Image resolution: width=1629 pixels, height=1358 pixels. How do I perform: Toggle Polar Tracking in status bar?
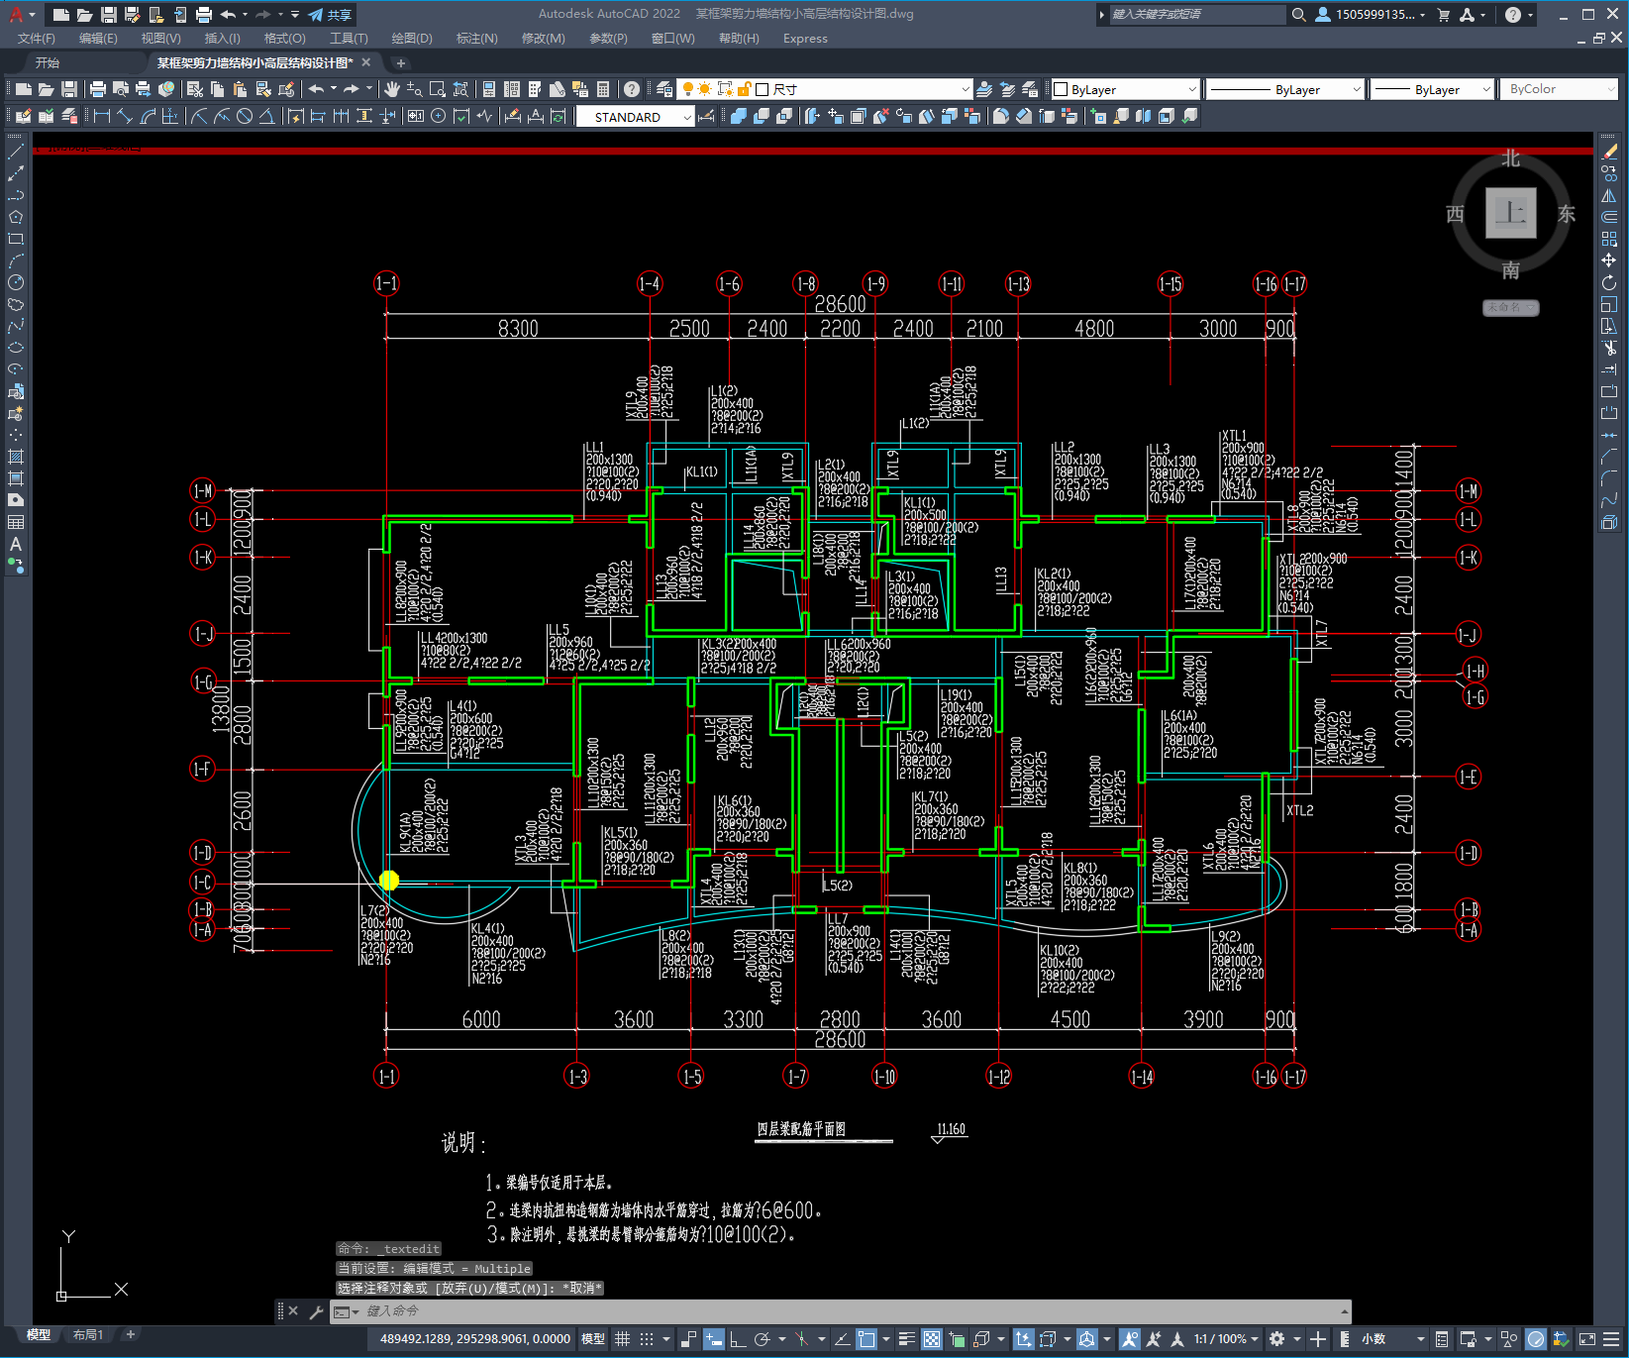(762, 1339)
